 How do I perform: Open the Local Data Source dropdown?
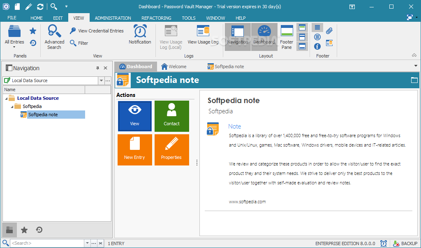101,80
